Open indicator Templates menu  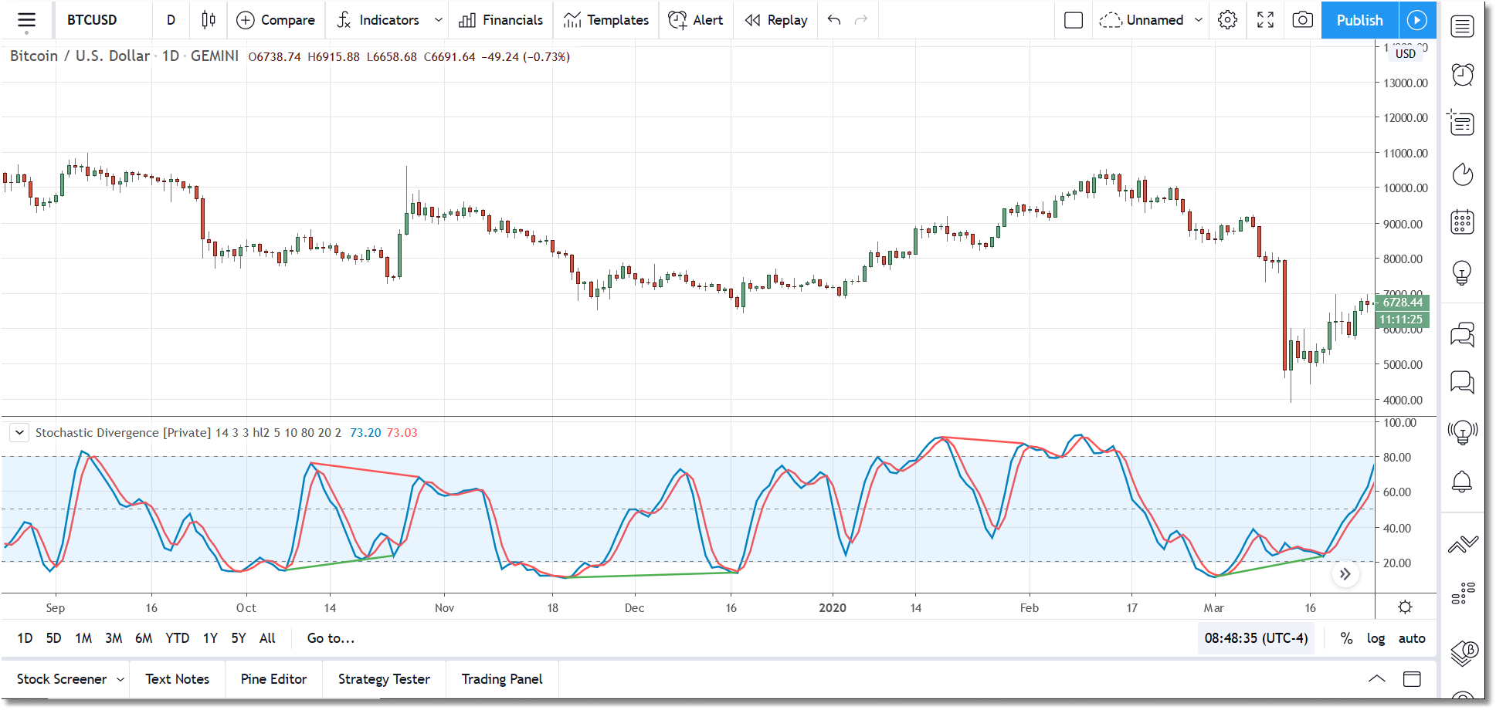[x=606, y=20]
